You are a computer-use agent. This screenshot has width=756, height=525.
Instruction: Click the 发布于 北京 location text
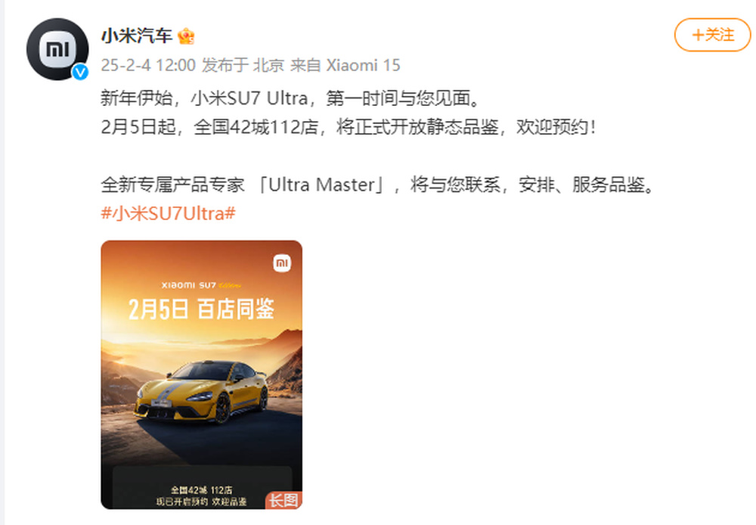243,65
